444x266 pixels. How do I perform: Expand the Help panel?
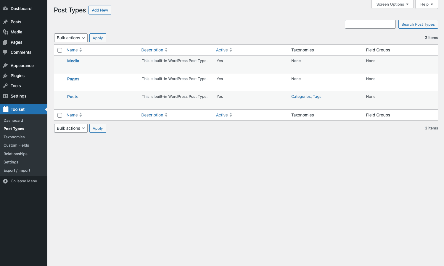click(x=427, y=4)
